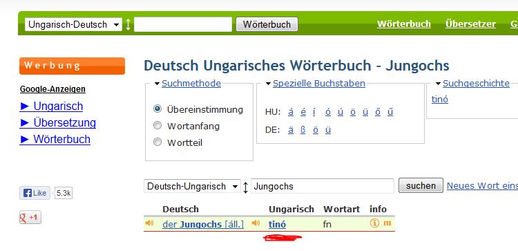The height and width of the screenshot is (251, 518).
Task: Insert German letter ß
Action: (x=303, y=129)
